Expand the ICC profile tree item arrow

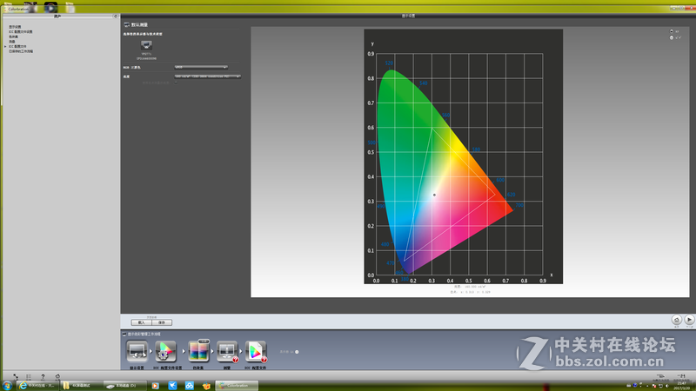pos(5,46)
